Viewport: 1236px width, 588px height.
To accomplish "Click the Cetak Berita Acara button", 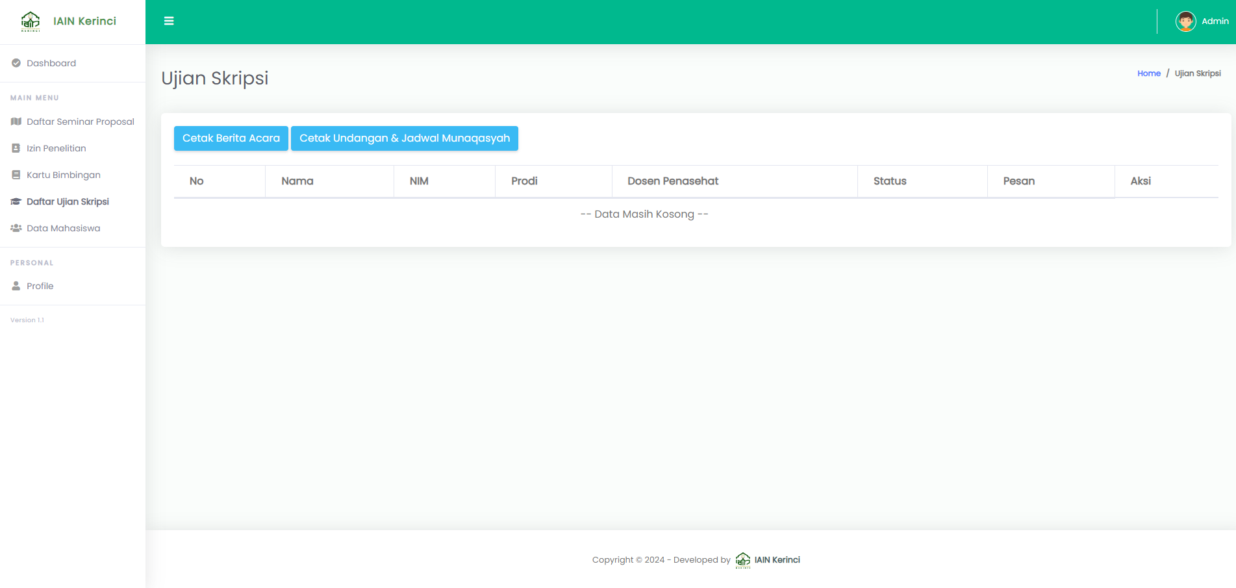I will pos(231,138).
